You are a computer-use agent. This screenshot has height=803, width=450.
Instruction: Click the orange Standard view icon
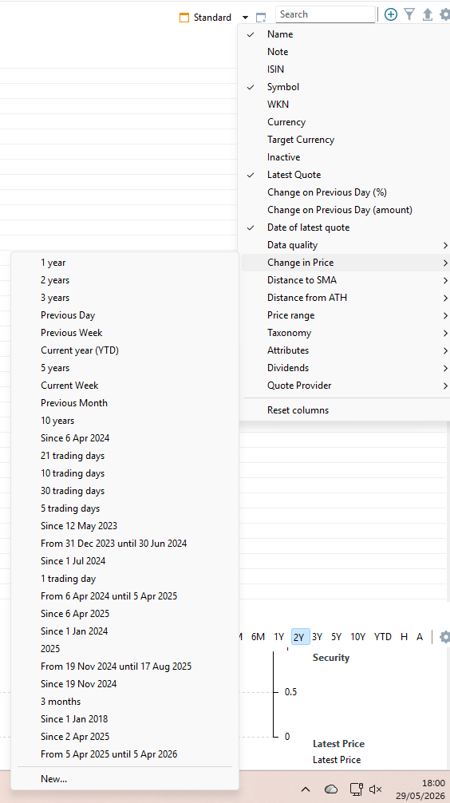[x=184, y=18]
